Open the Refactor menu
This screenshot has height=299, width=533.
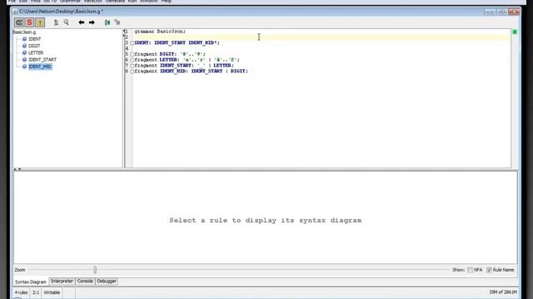tap(93, 2)
